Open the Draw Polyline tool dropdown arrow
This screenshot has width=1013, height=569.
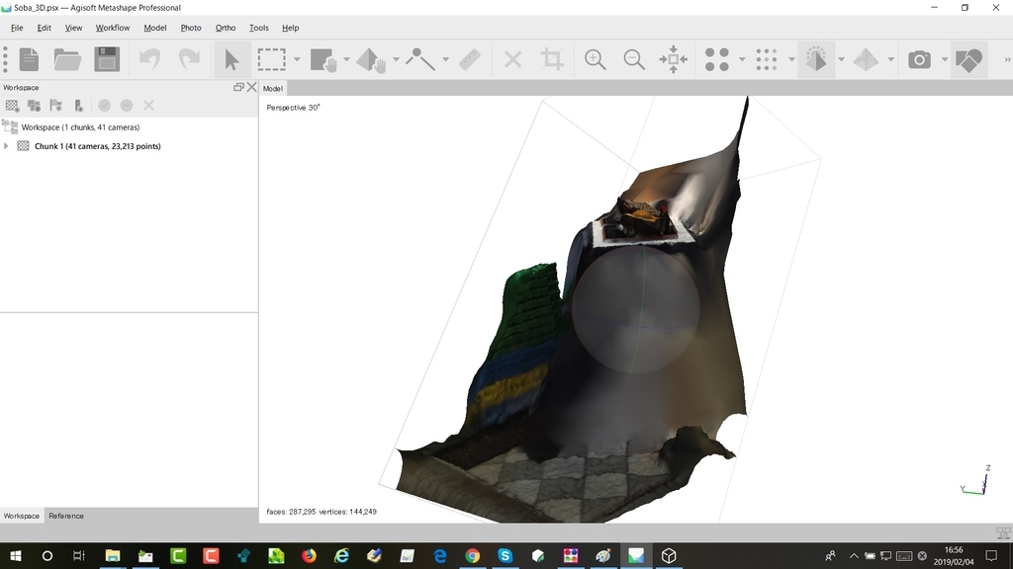pyautogui.click(x=446, y=59)
